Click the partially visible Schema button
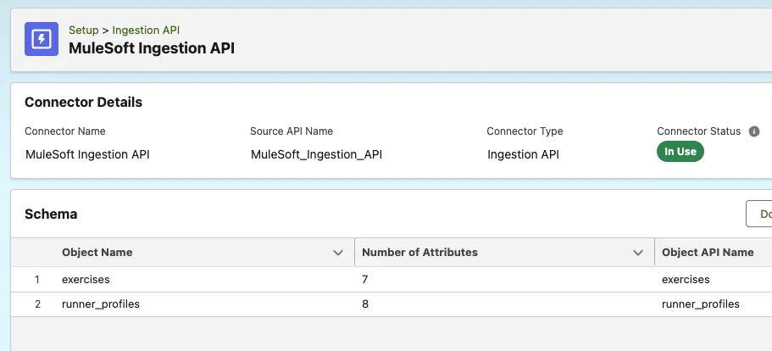Image resolution: width=772 pixels, height=351 pixels. (759, 214)
